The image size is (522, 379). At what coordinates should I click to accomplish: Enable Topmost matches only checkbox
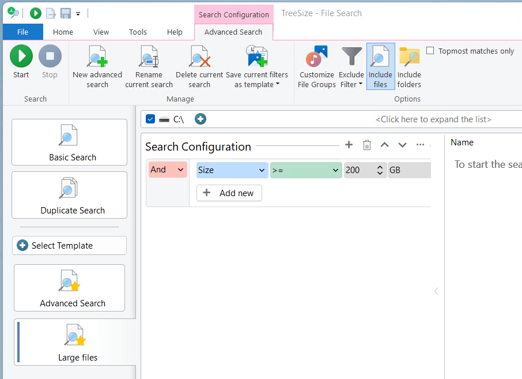430,51
